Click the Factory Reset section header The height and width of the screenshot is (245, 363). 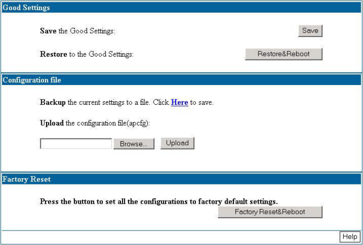[x=181, y=179]
